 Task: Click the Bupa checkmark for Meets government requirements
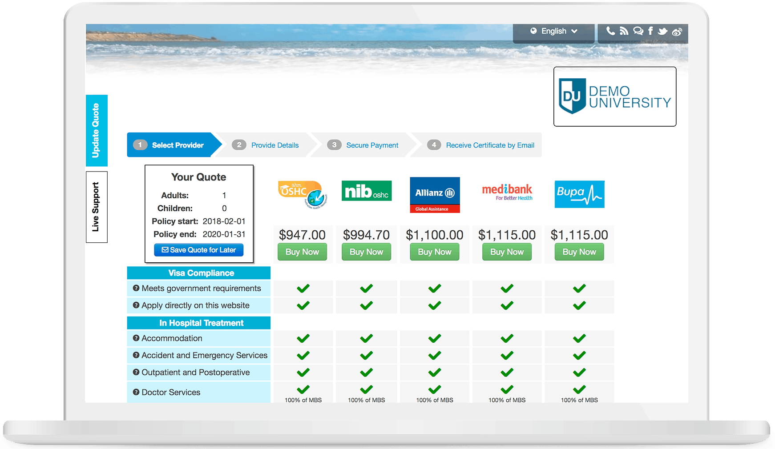tap(579, 289)
